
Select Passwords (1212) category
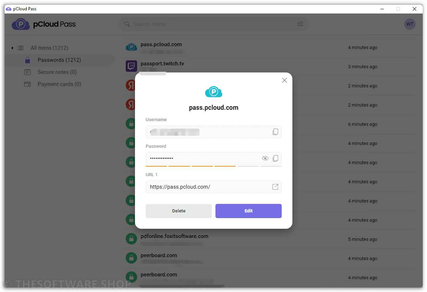click(x=59, y=60)
